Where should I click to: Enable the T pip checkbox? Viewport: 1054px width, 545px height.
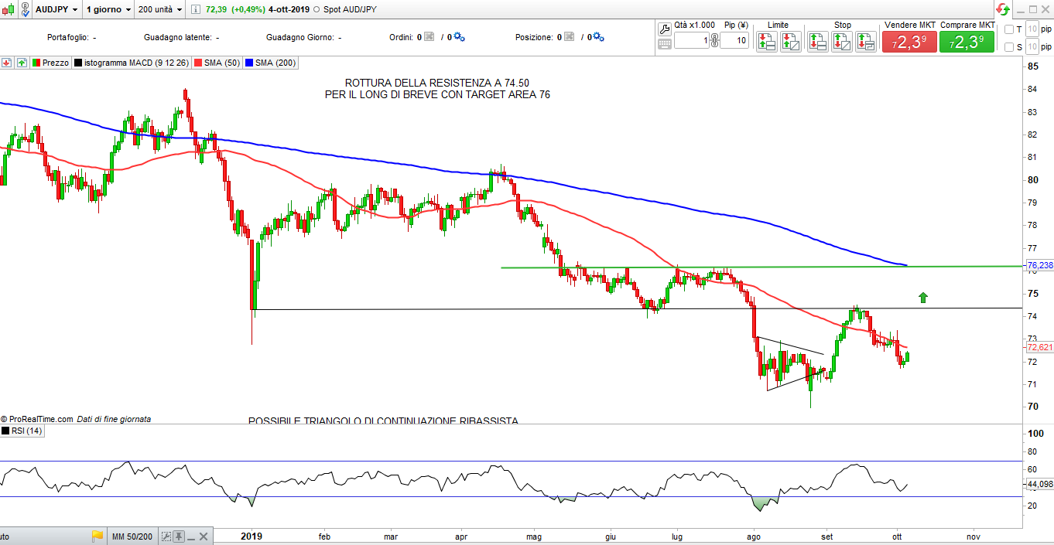[1008, 29]
